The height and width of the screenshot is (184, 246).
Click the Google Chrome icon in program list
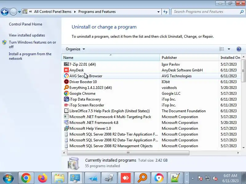pos(66,94)
